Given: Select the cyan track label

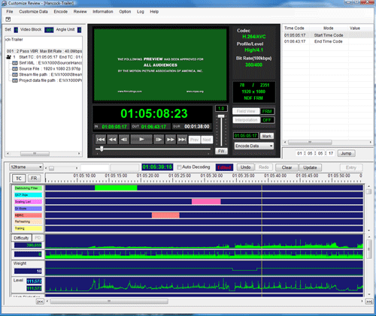Looking at the screenshot, I should 29,194.
